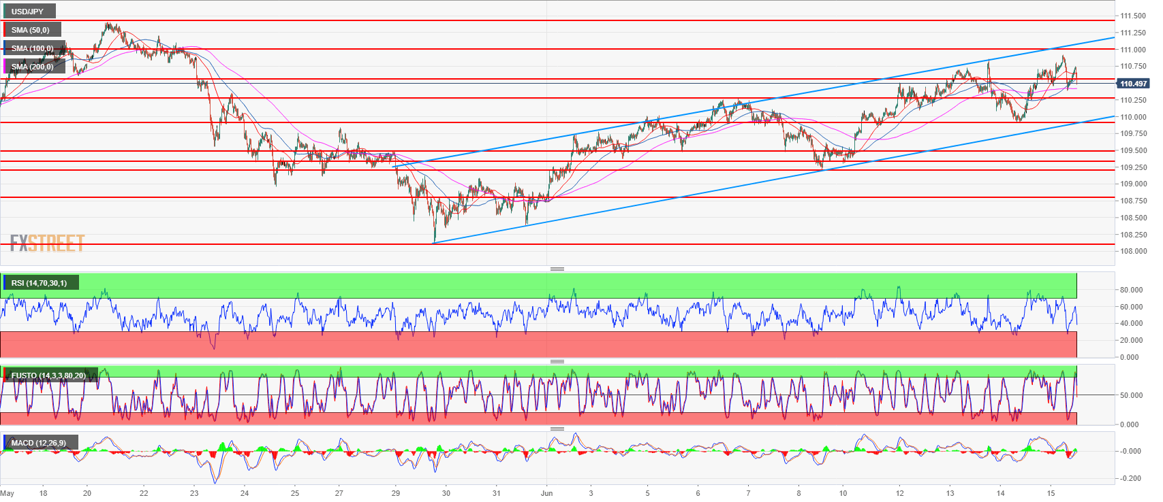Viewport: 1163px width, 502px height.
Task: Click the RSI 20.000 axis label
Action: pos(1131,340)
